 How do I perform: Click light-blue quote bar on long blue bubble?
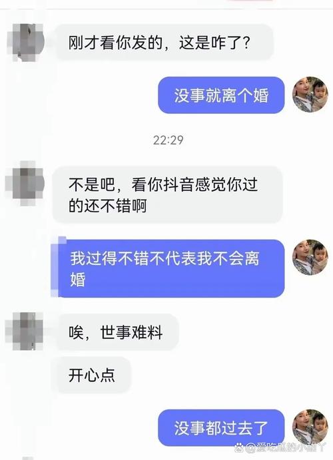pos(55,267)
